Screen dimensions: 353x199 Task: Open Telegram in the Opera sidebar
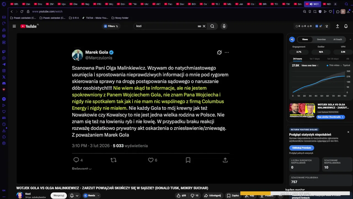pos(4,64)
